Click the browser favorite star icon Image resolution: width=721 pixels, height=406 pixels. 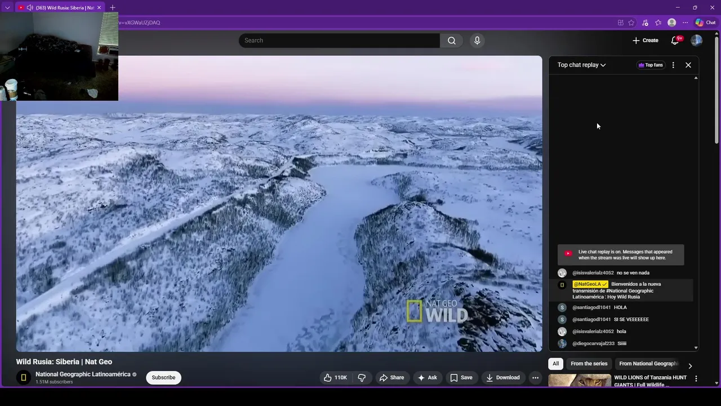pyautogui.click(x=631, y=23)
